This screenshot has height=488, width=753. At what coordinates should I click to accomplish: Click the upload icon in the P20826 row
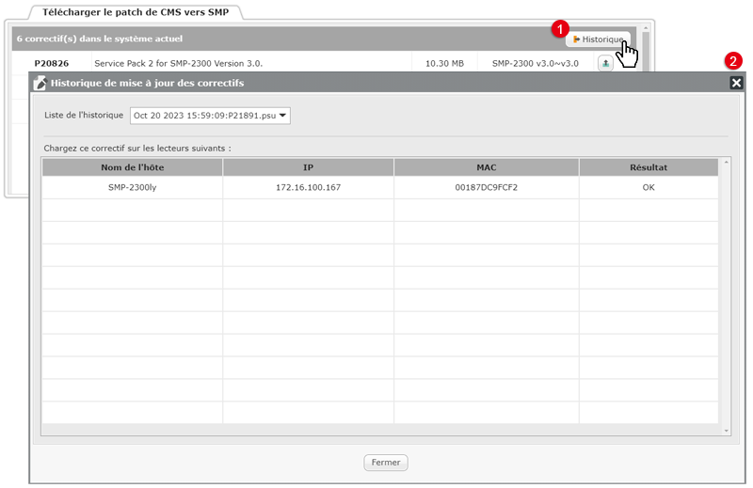pyautogui.click(x=605, y=64)
